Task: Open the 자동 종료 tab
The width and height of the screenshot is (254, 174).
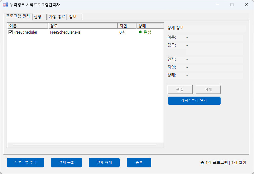Action: 57,17
